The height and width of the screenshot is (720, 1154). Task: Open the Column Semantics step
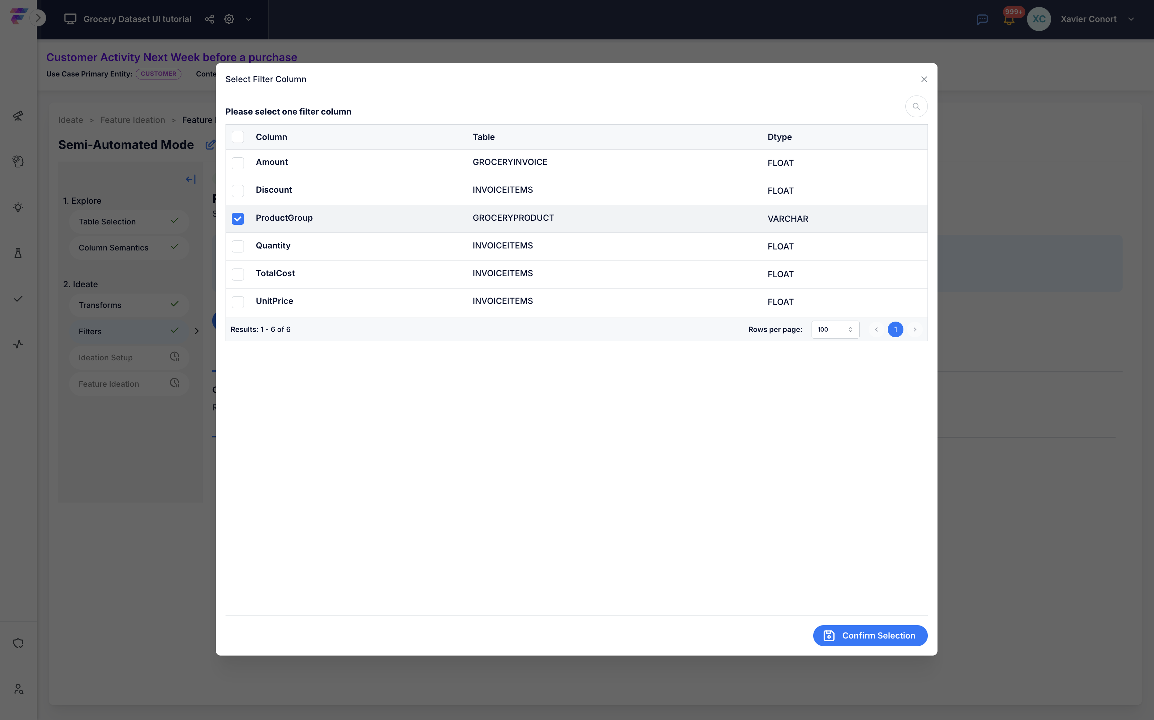tap(129, 247)
